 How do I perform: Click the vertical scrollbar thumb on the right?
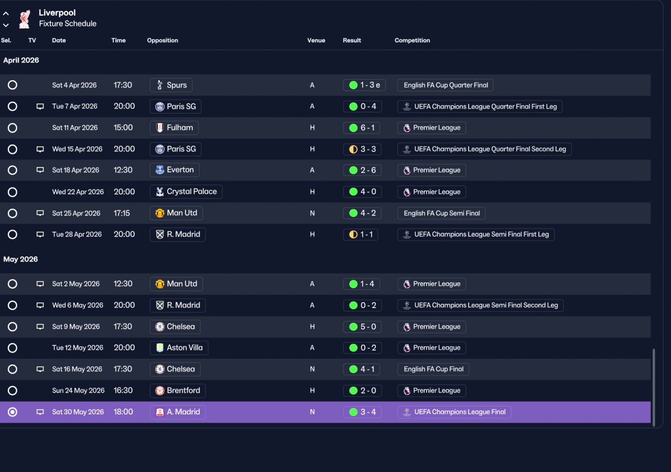pyautogui.click(x=653, y=388)
